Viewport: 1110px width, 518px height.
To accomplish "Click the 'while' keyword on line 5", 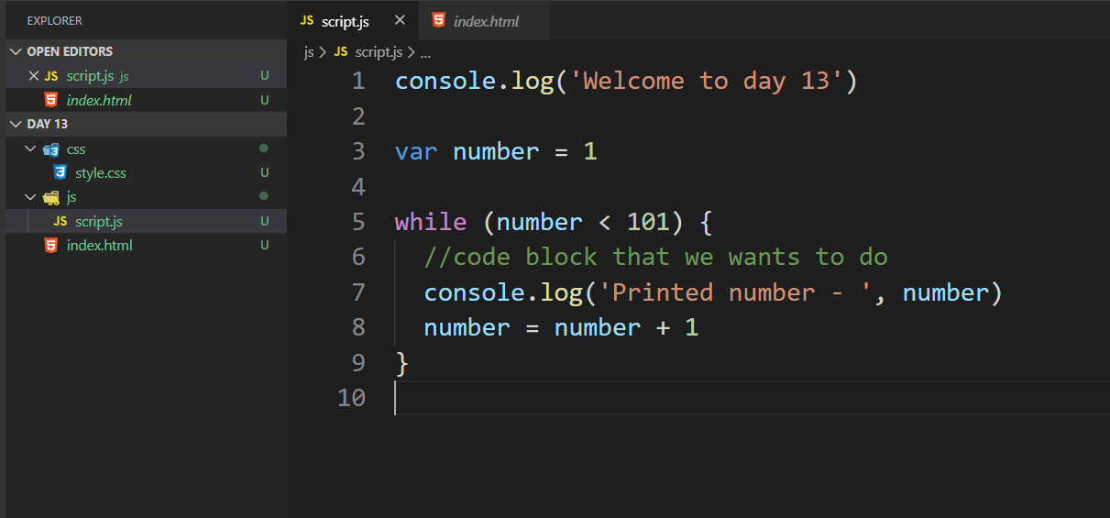I will [431, 222].
